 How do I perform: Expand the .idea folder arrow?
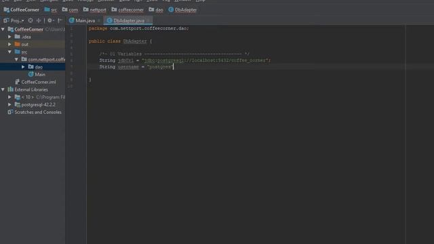(x=9, y=37)
